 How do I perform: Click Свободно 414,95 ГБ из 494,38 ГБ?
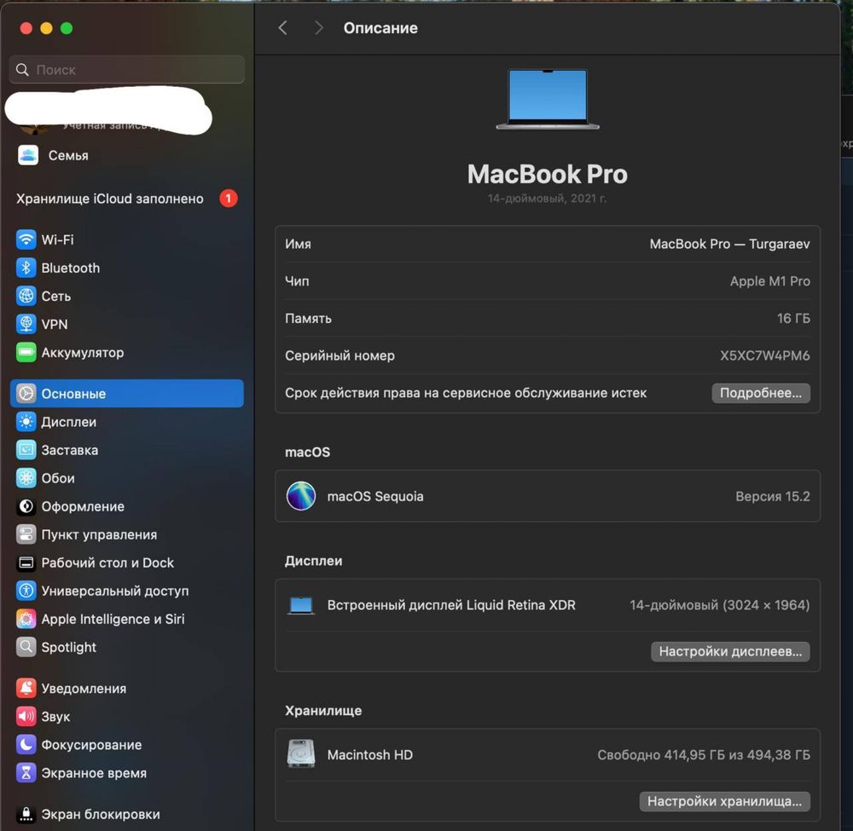[704, 755]
